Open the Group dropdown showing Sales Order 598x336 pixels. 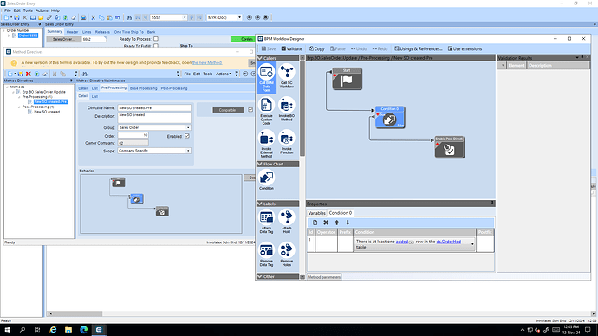pyautogui.click(x=153, y=127)
